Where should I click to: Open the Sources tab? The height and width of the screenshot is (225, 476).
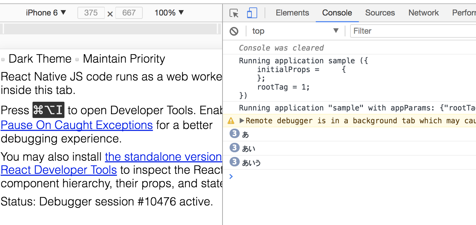tap(380, 13)
